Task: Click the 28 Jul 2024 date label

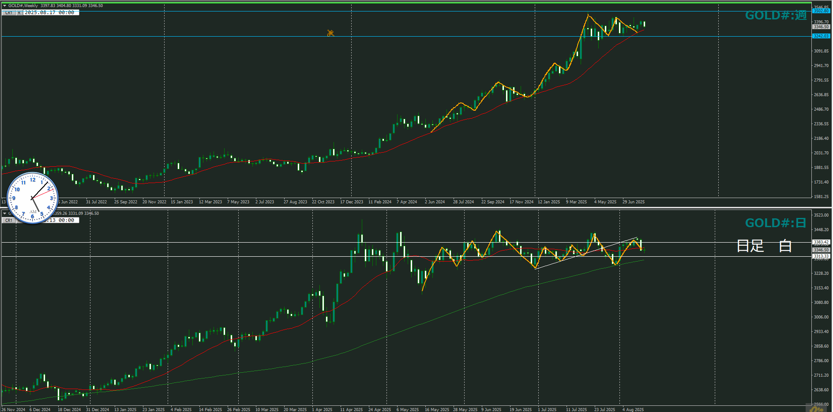Action: click(463, 202)
